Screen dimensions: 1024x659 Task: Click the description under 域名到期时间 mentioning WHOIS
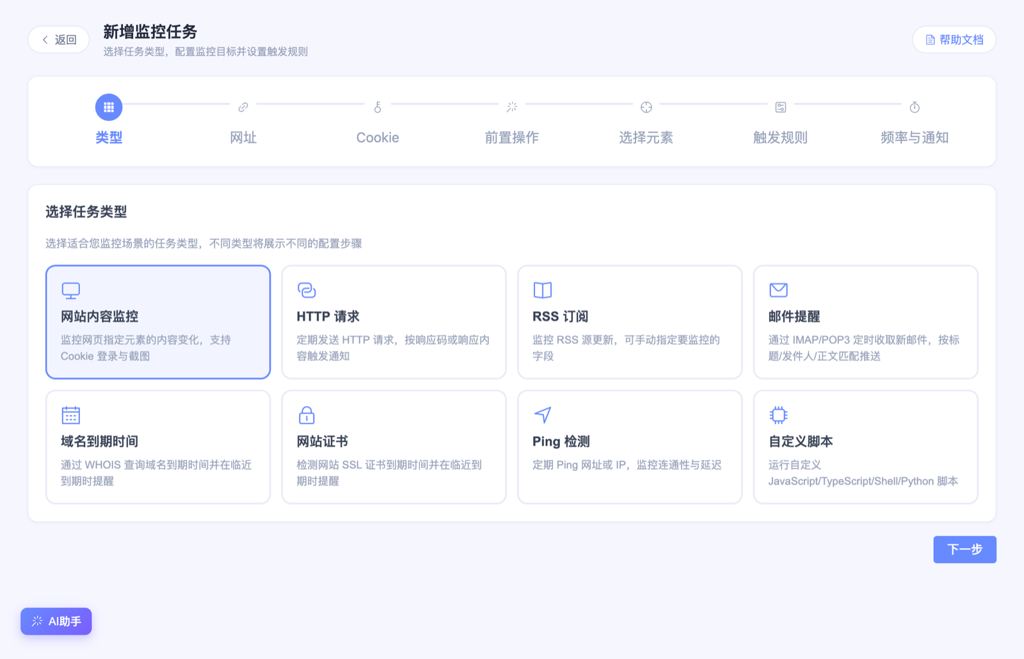point(156,473)
